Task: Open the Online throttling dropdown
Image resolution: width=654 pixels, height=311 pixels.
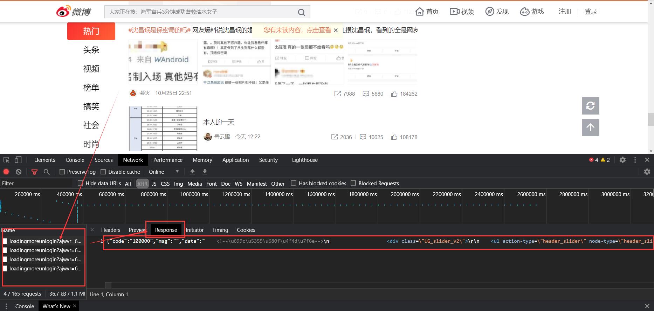Action: 164,172
